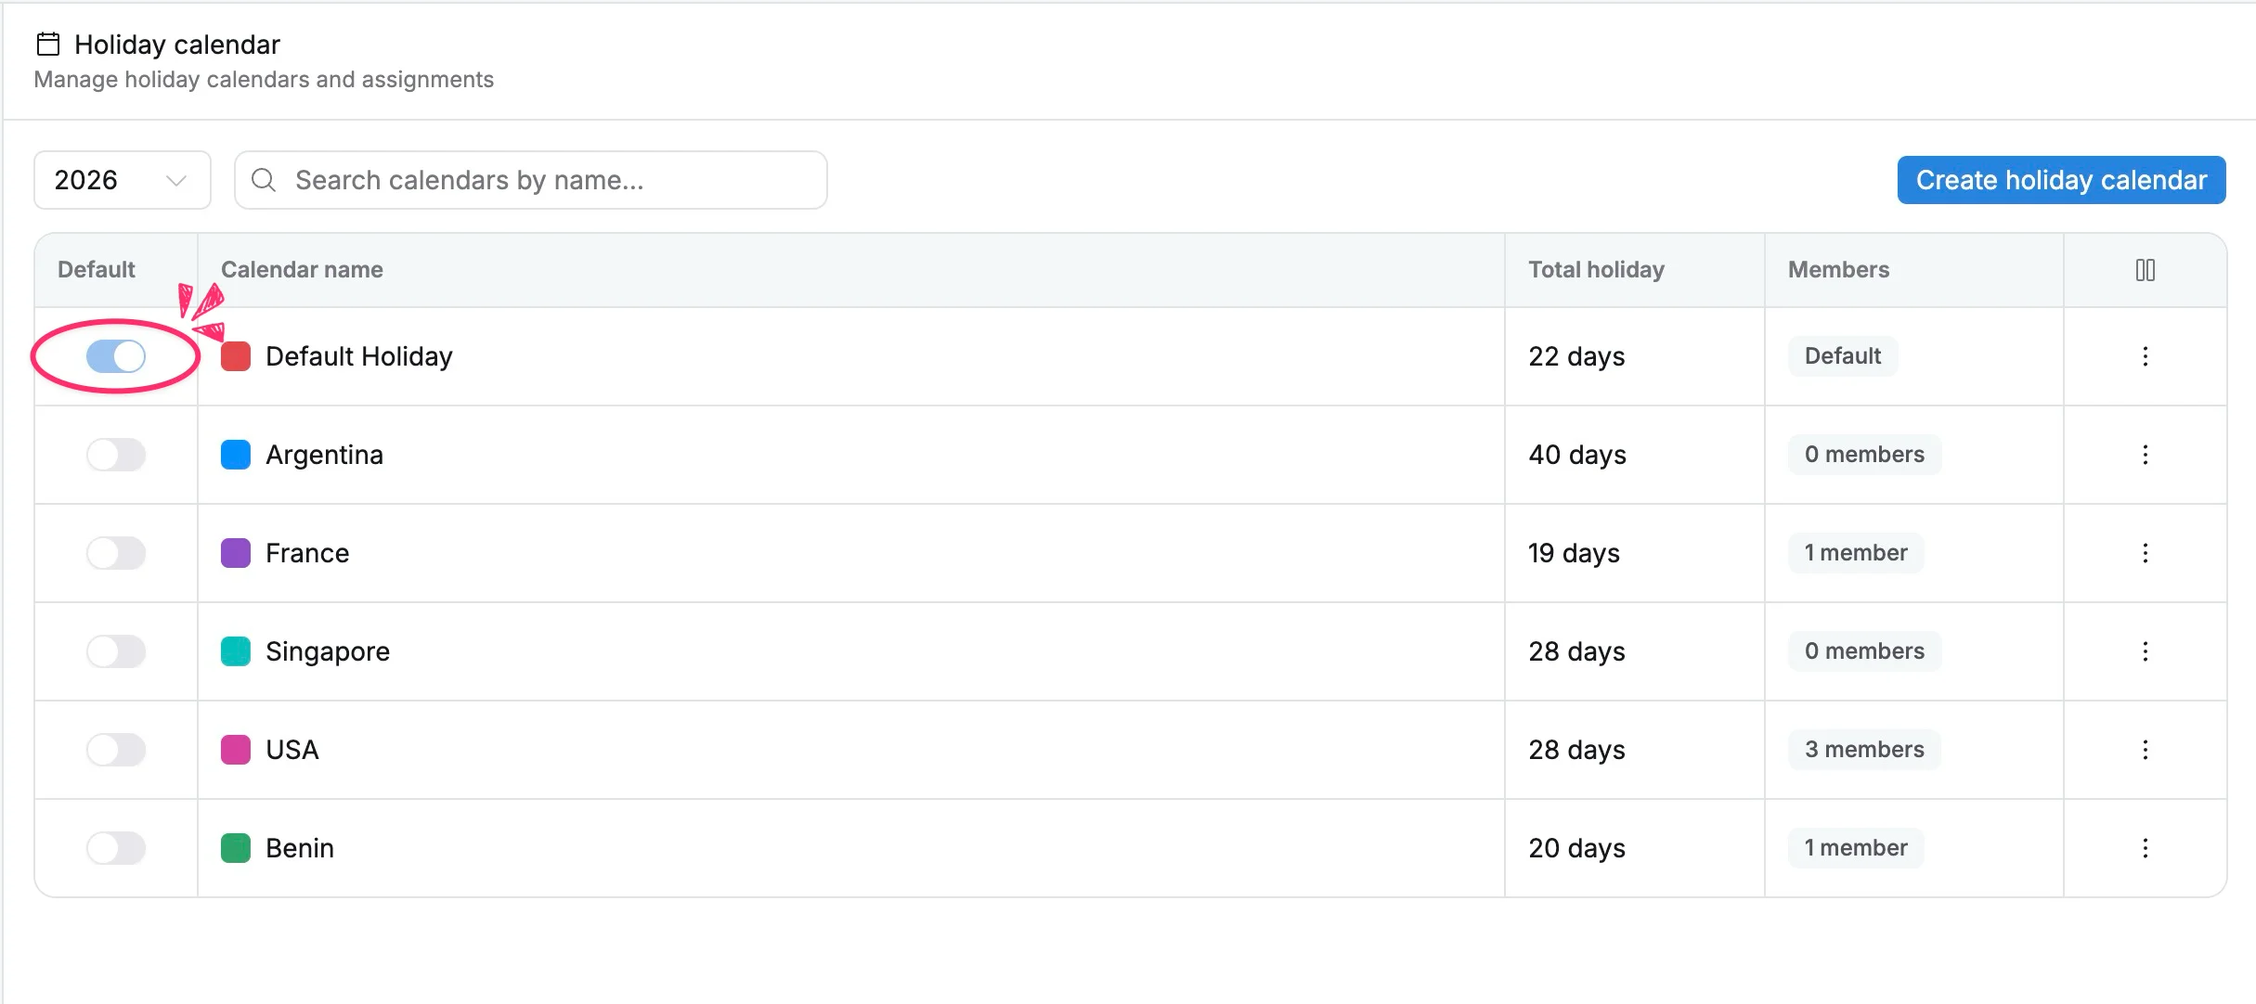Set France as the default calendar
This screenshot has width=2256, height=1004.
[116, 553]
